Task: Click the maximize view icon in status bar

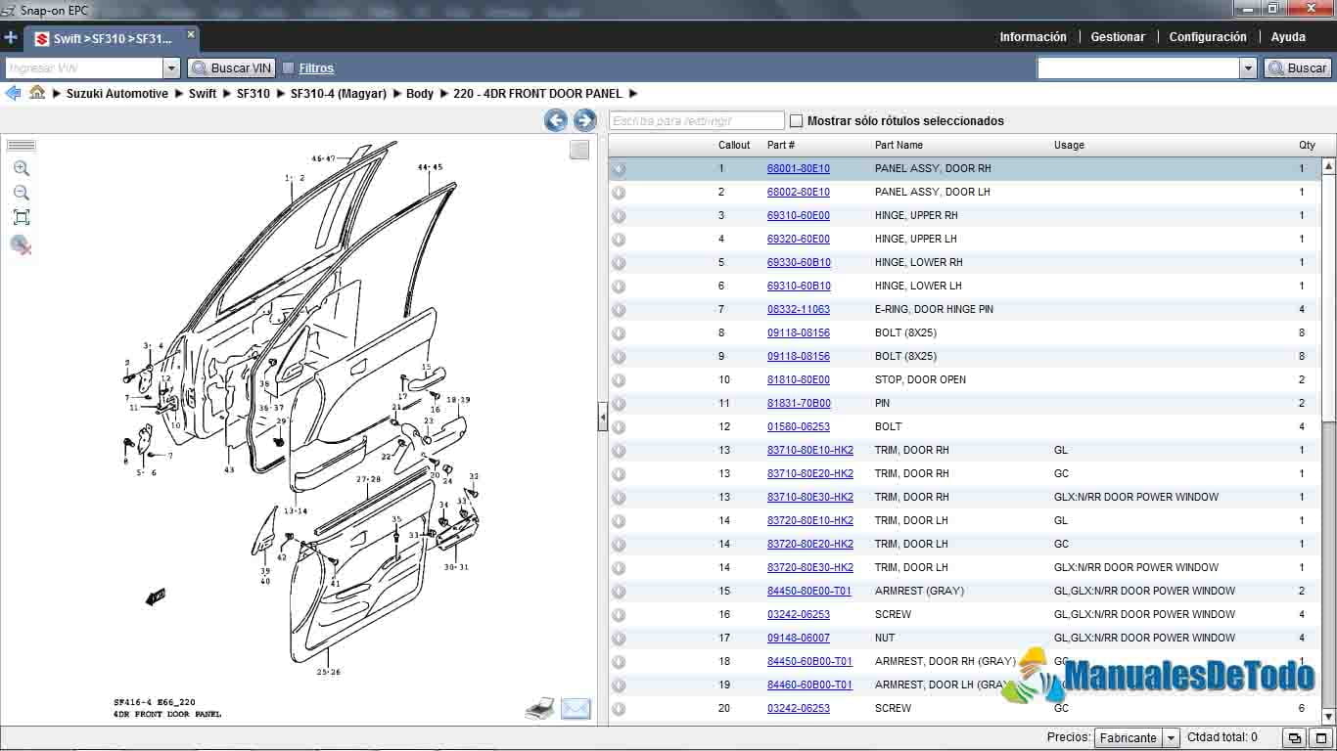Action: coord(1321,738)
